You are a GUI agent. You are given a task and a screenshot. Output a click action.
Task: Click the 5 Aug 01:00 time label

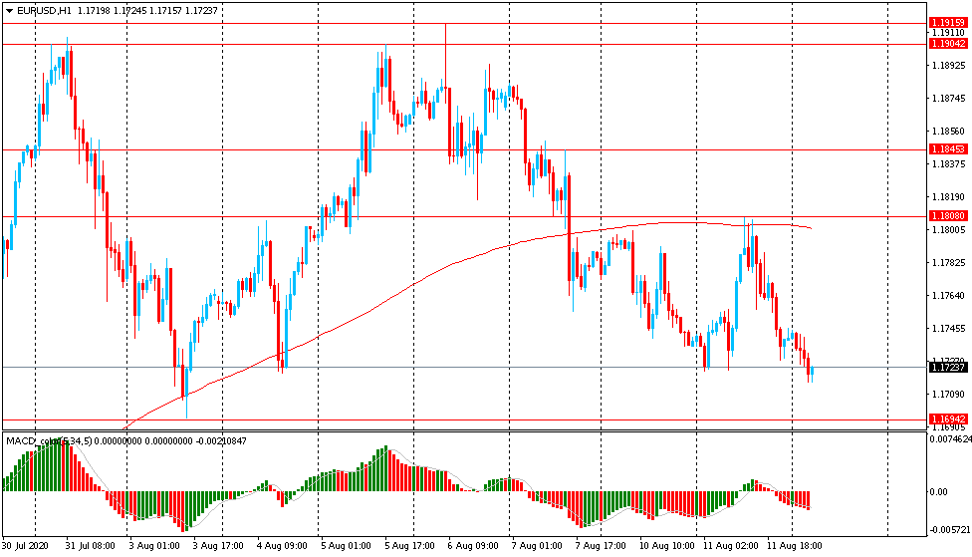point(346,546)
